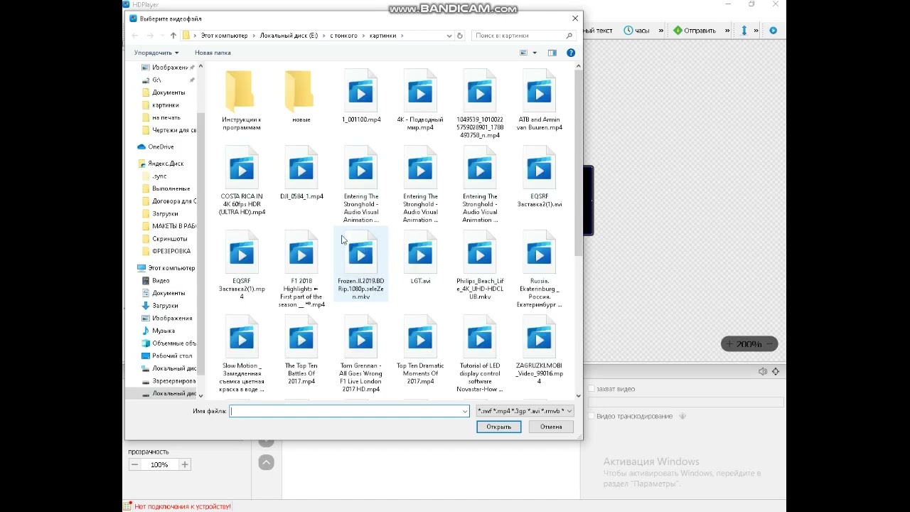Image resolution: width=910 pixels, height=512 pixels.
Task: Navigate to Локальный диск (E:) breadcrumb
Action: coord(289,36)
